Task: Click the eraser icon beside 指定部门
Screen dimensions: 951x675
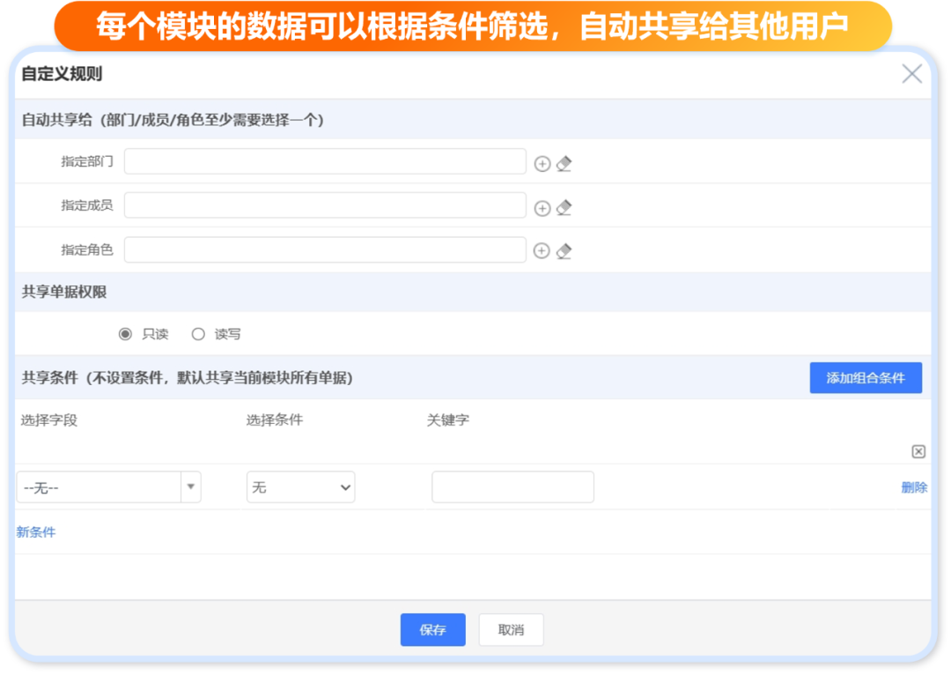Action: pyautogui.click(x=564, y=164)
